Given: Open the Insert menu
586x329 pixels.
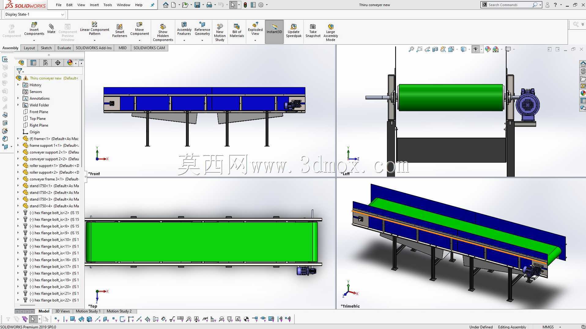Looking at the screenshot, I should click(x=94, y=5).
